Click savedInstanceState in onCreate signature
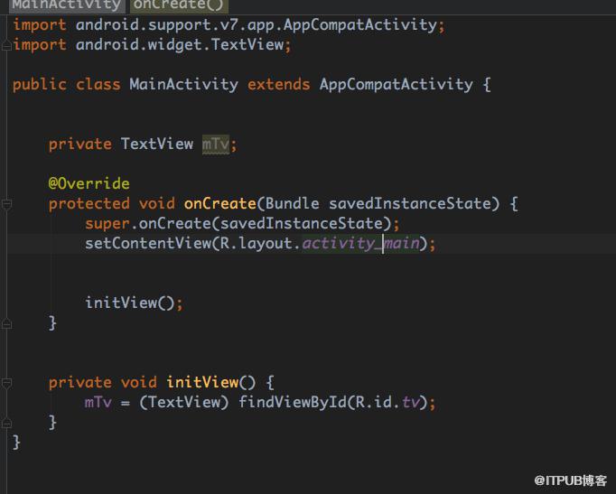This screenshot has width=616, height=494. [x=410, y=203]
